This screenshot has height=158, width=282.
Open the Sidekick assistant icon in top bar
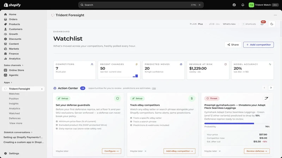pyautogui.click(x=234, y=5)
